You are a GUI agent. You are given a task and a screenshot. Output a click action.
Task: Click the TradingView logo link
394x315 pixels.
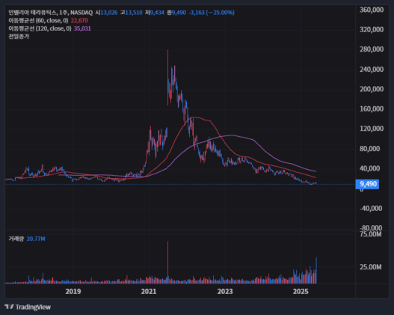pyautogui.click(x=28, y=307)
